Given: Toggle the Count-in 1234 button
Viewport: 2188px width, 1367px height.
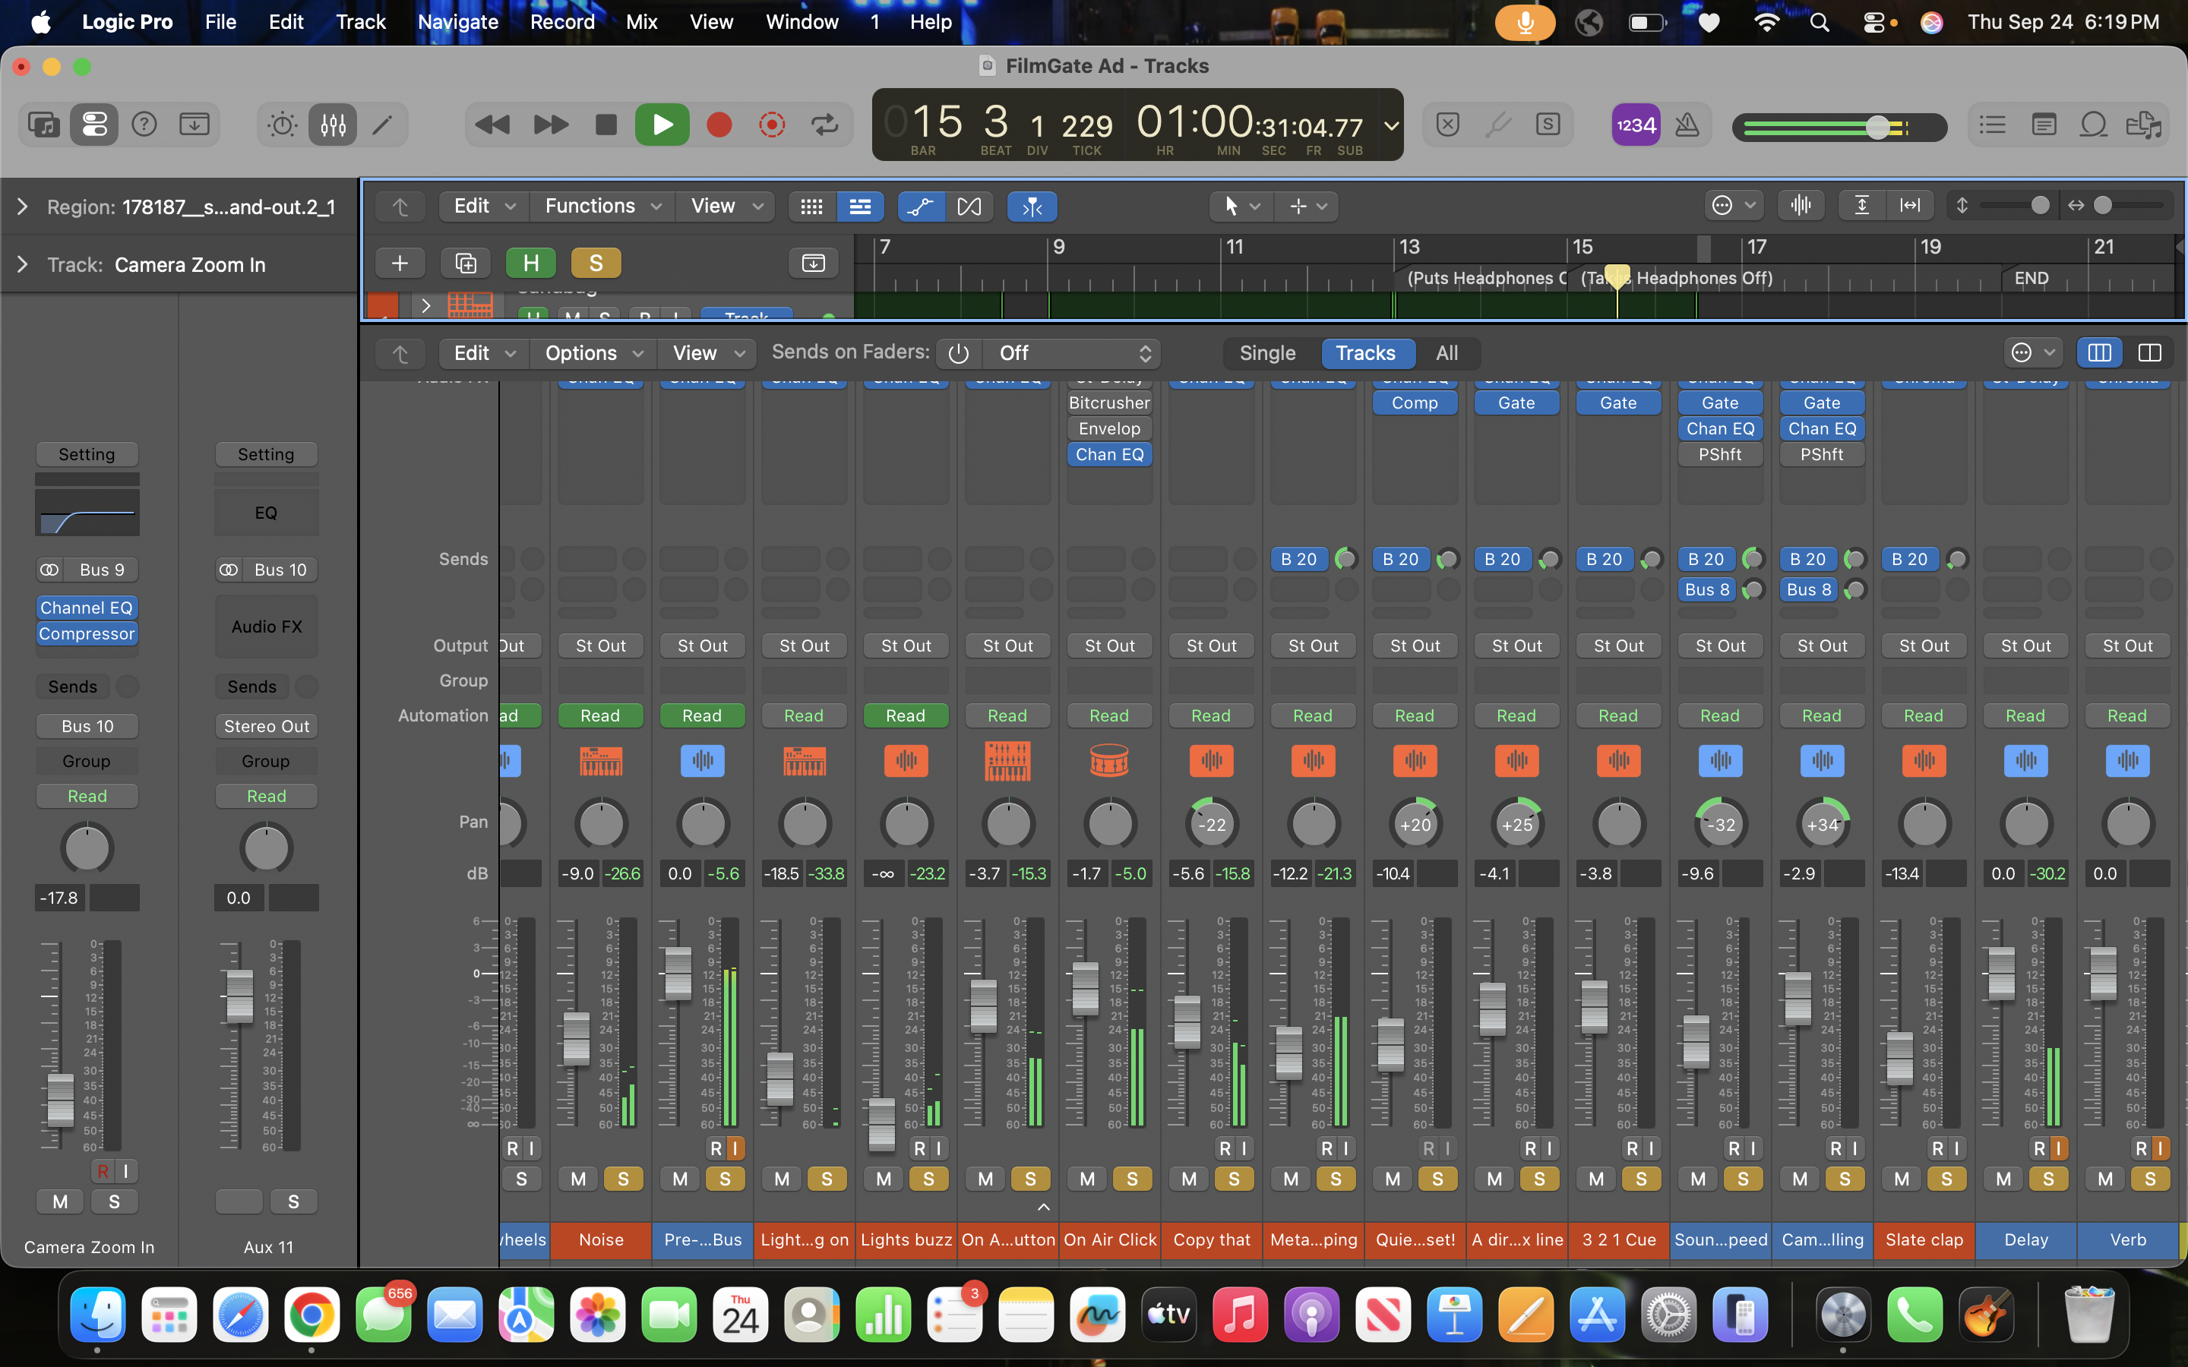Looking at the screenshot, I should point(1636,125).
